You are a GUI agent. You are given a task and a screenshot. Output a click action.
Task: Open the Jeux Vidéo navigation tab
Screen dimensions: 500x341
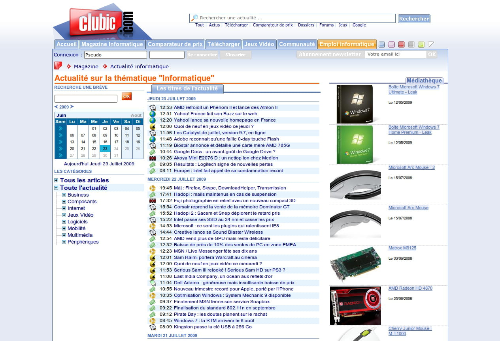click(x=259, y=44)
